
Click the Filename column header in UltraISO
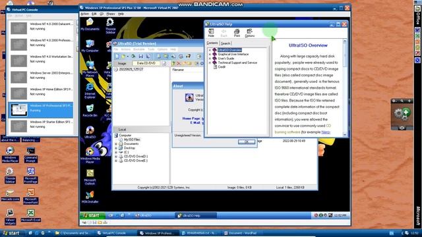tap(178, 70)
